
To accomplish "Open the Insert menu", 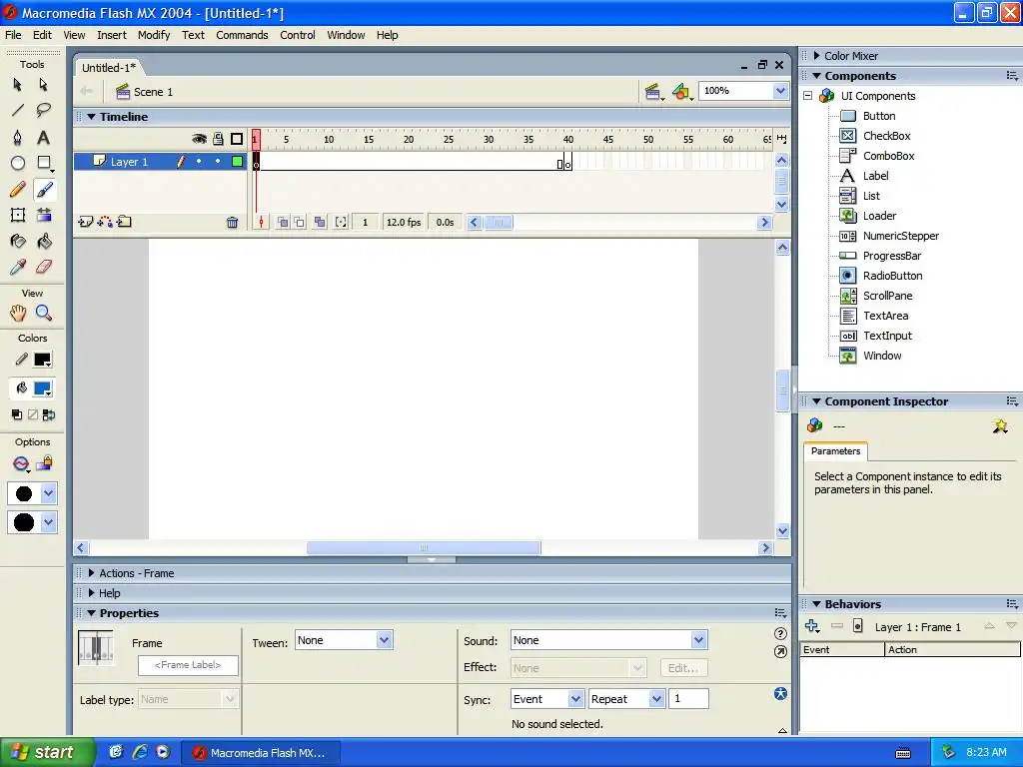I will coord(112,35).
